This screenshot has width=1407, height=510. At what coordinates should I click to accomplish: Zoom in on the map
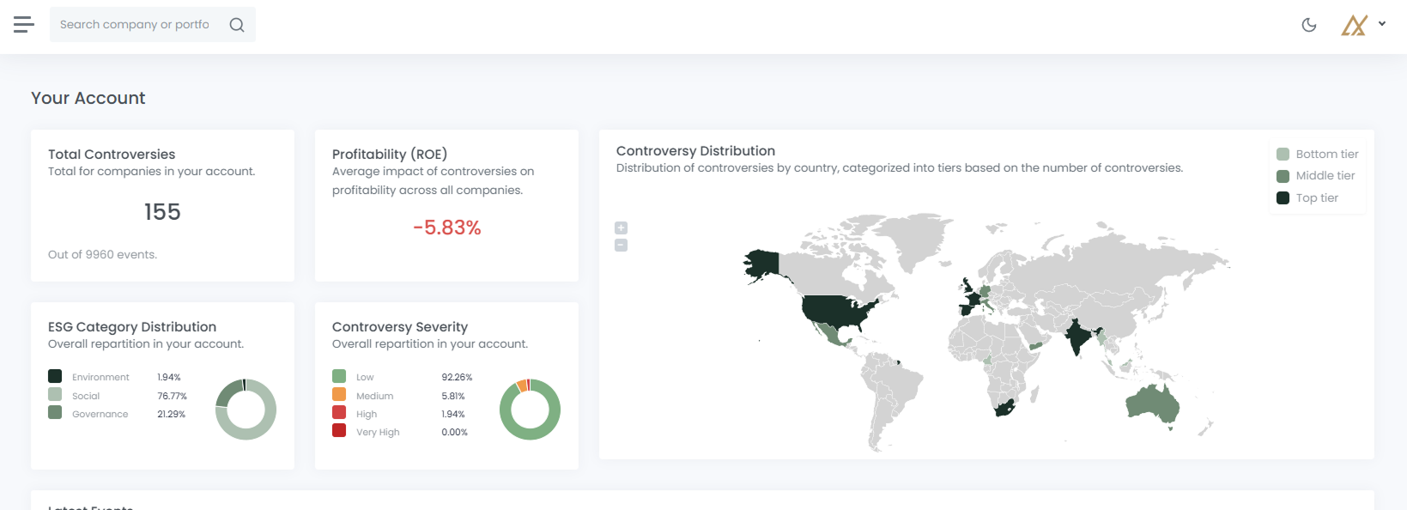(622, 228)
